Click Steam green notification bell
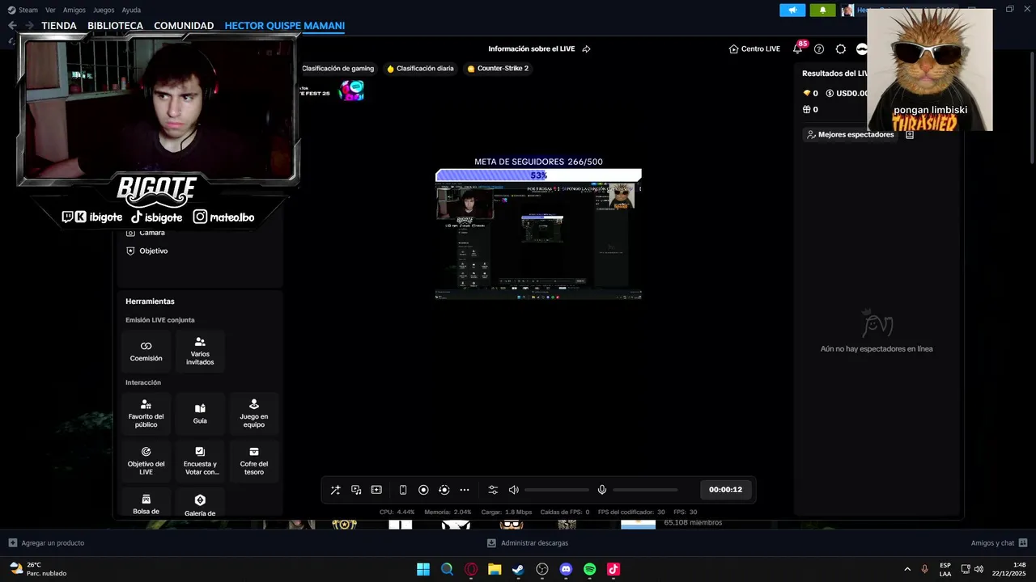Image resolution: width=1036 pixels, height=582 pixels. [x=823, y=10]
